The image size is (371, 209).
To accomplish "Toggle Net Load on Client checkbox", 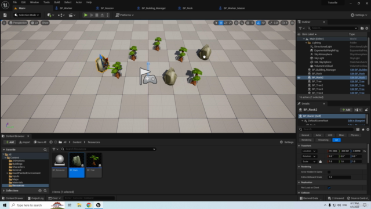I will coord(329,188).
